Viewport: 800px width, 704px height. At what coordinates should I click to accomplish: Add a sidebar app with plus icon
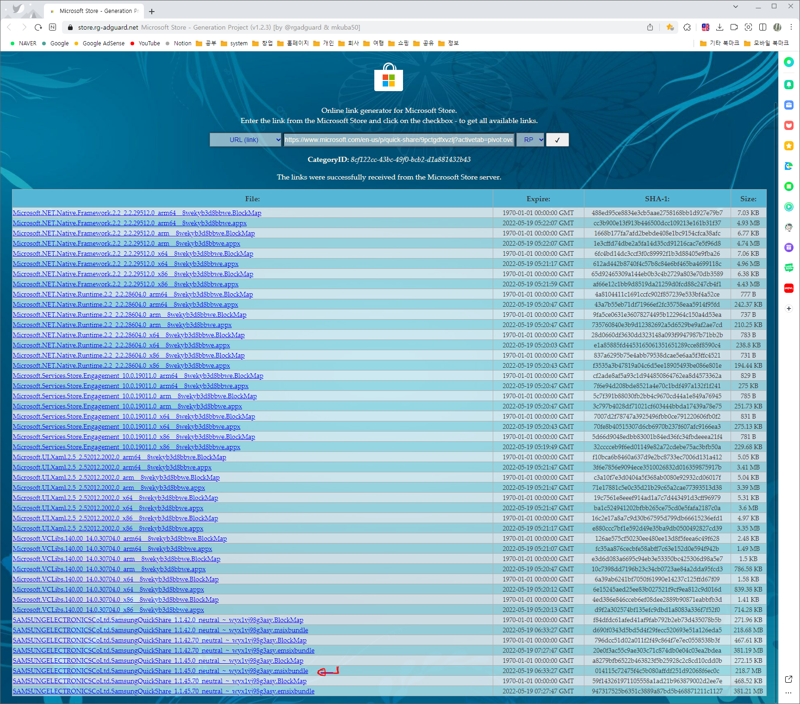[789, 309]
